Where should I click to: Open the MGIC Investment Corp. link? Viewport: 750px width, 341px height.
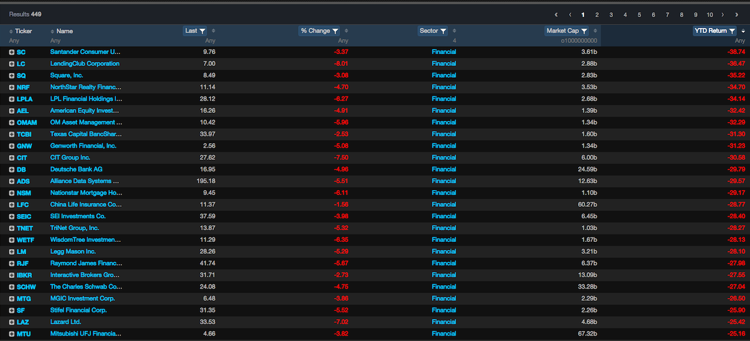coord(82,298)
